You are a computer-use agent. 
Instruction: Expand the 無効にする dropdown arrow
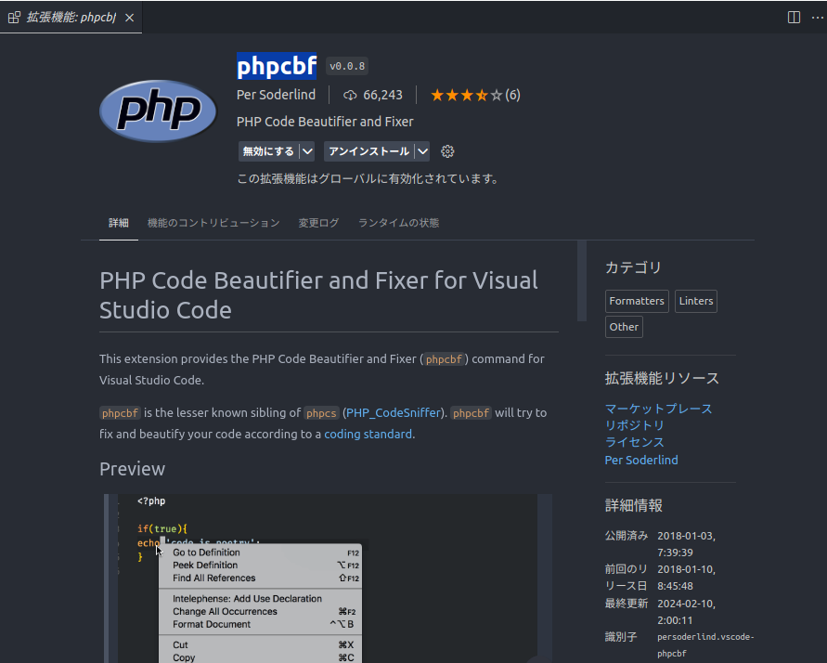(x=307, y=151)
